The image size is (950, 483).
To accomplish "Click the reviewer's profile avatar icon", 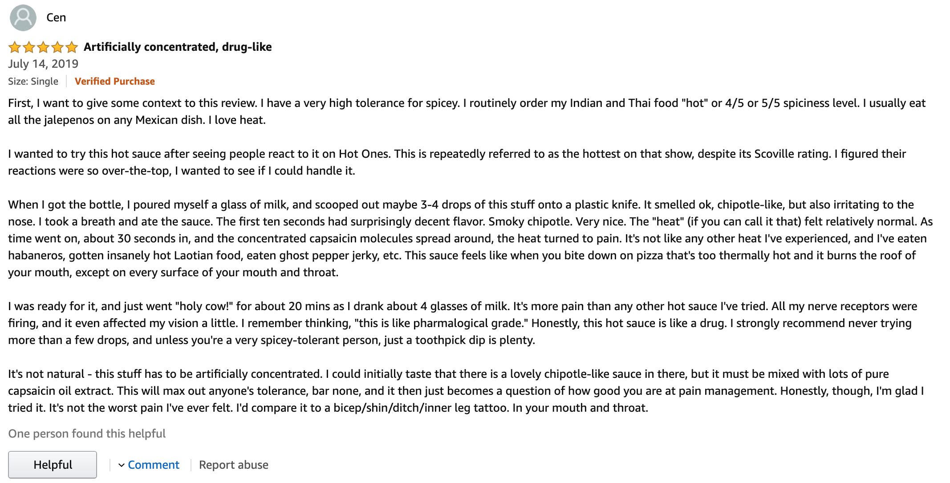I will (23, 18).
